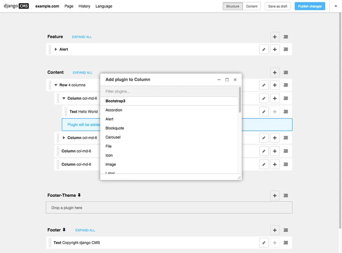
Task: Click Expand All beside the Footer placeholder
Action: point(85,230)
